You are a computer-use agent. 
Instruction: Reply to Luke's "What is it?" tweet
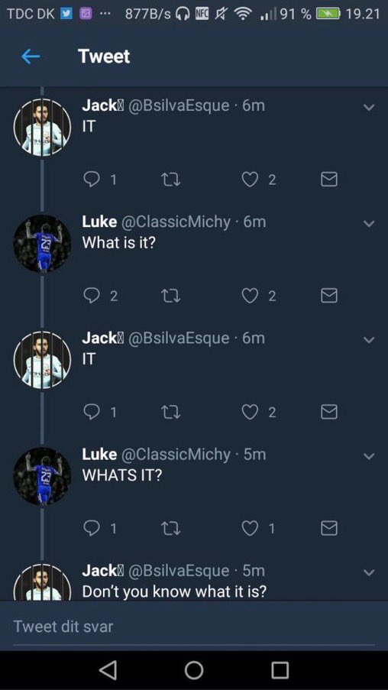(92, 295)
